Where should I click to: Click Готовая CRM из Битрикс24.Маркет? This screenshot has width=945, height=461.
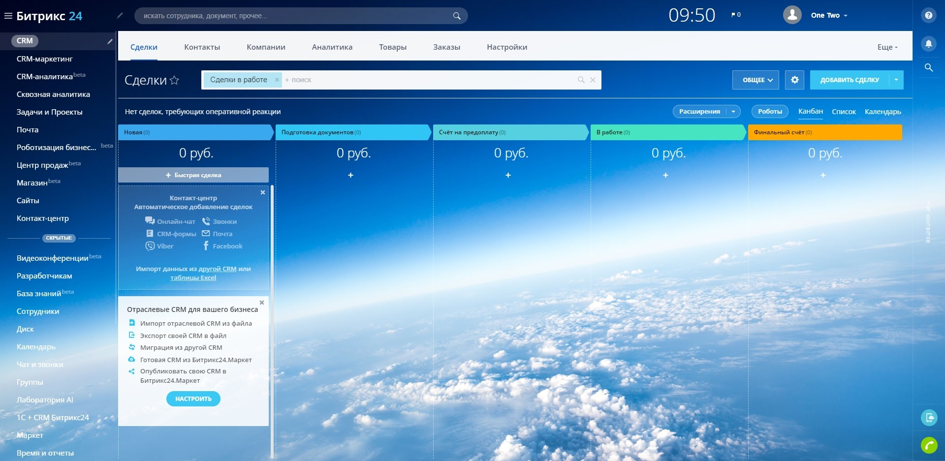196,360
